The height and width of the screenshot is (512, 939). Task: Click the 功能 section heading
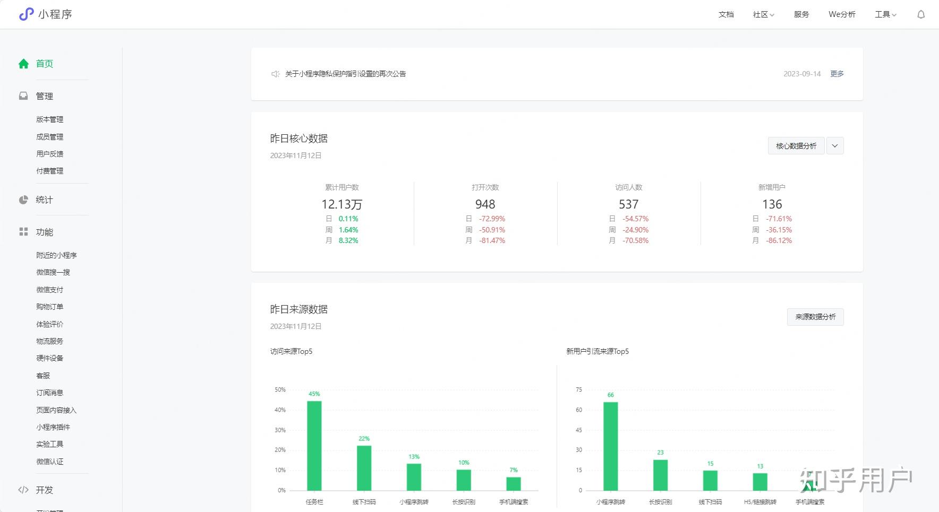click(45, 232)
